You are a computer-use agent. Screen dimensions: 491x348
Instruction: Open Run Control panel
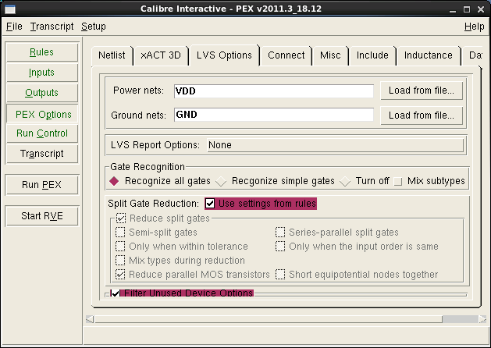(x=42, y=133)
